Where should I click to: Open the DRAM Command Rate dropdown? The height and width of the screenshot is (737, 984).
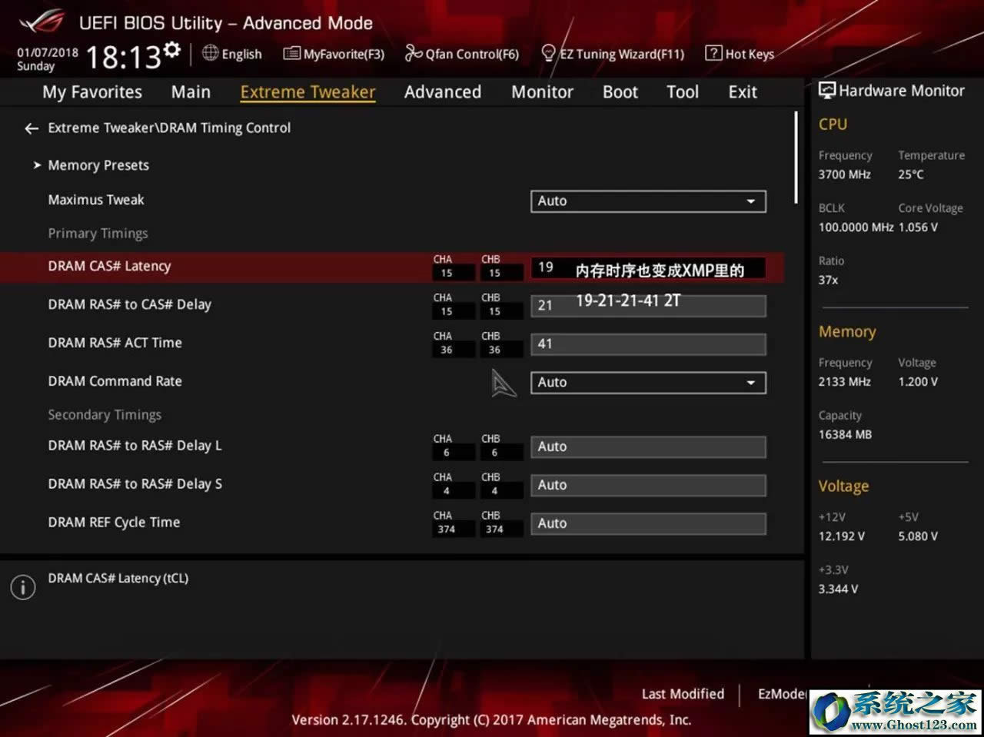[x=647, y=382]
